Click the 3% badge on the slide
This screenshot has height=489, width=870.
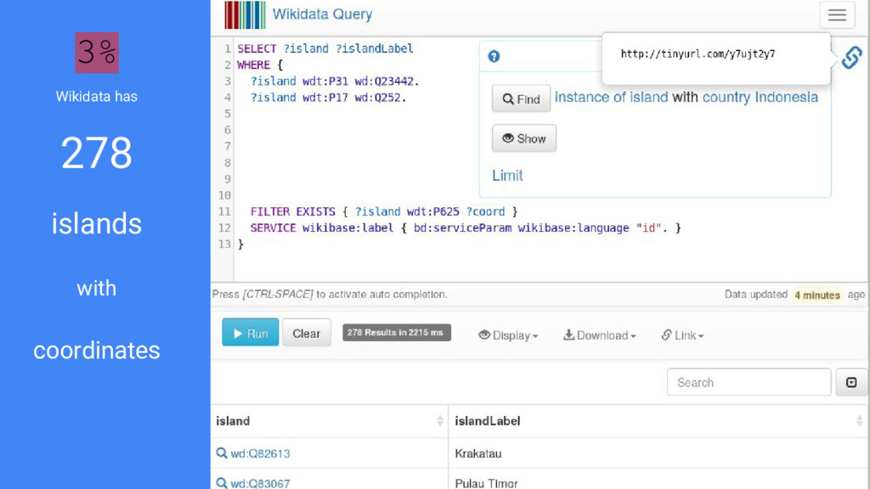pyautogui.click(x=97, y=53)
